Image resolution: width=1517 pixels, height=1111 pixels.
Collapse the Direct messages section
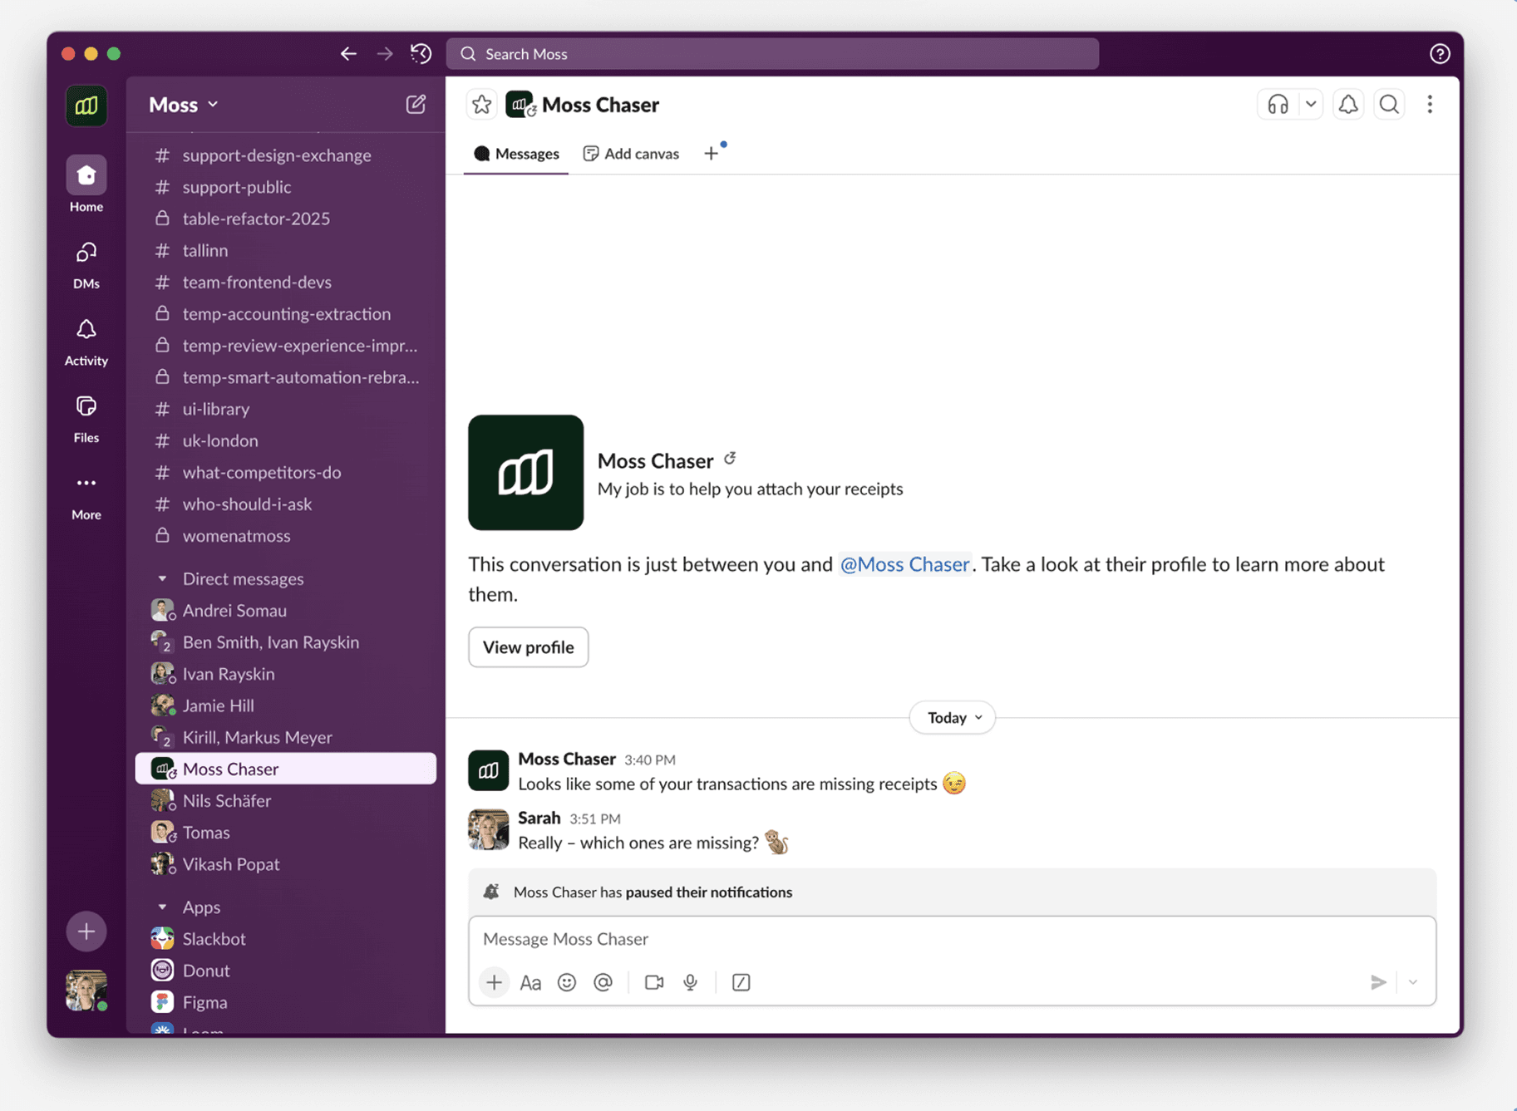click(162, 578)
